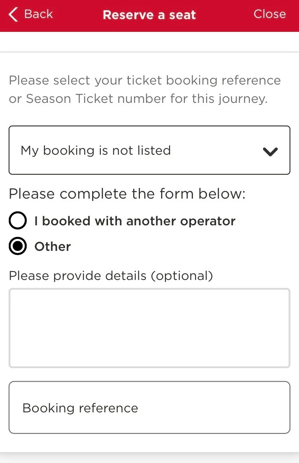
Task: Open the My booking is not listed dropdown
Action: (149, 150)
